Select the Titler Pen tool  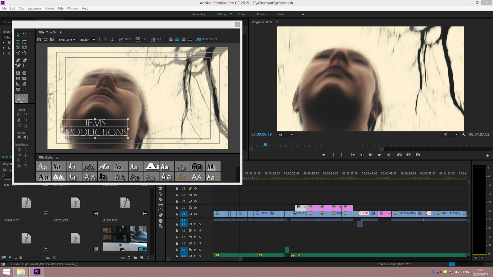coord(18,60)
